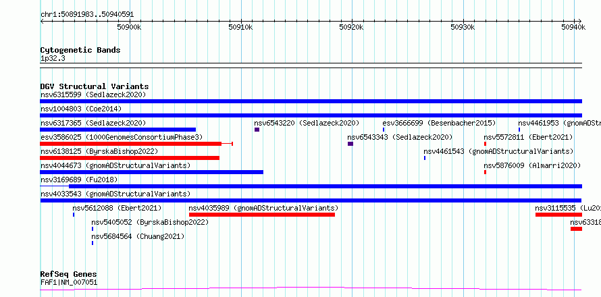601x297 pixels.
Task: Open the esv3666699 (Besenbacher2015) label
Action: (x=439, y=123)
